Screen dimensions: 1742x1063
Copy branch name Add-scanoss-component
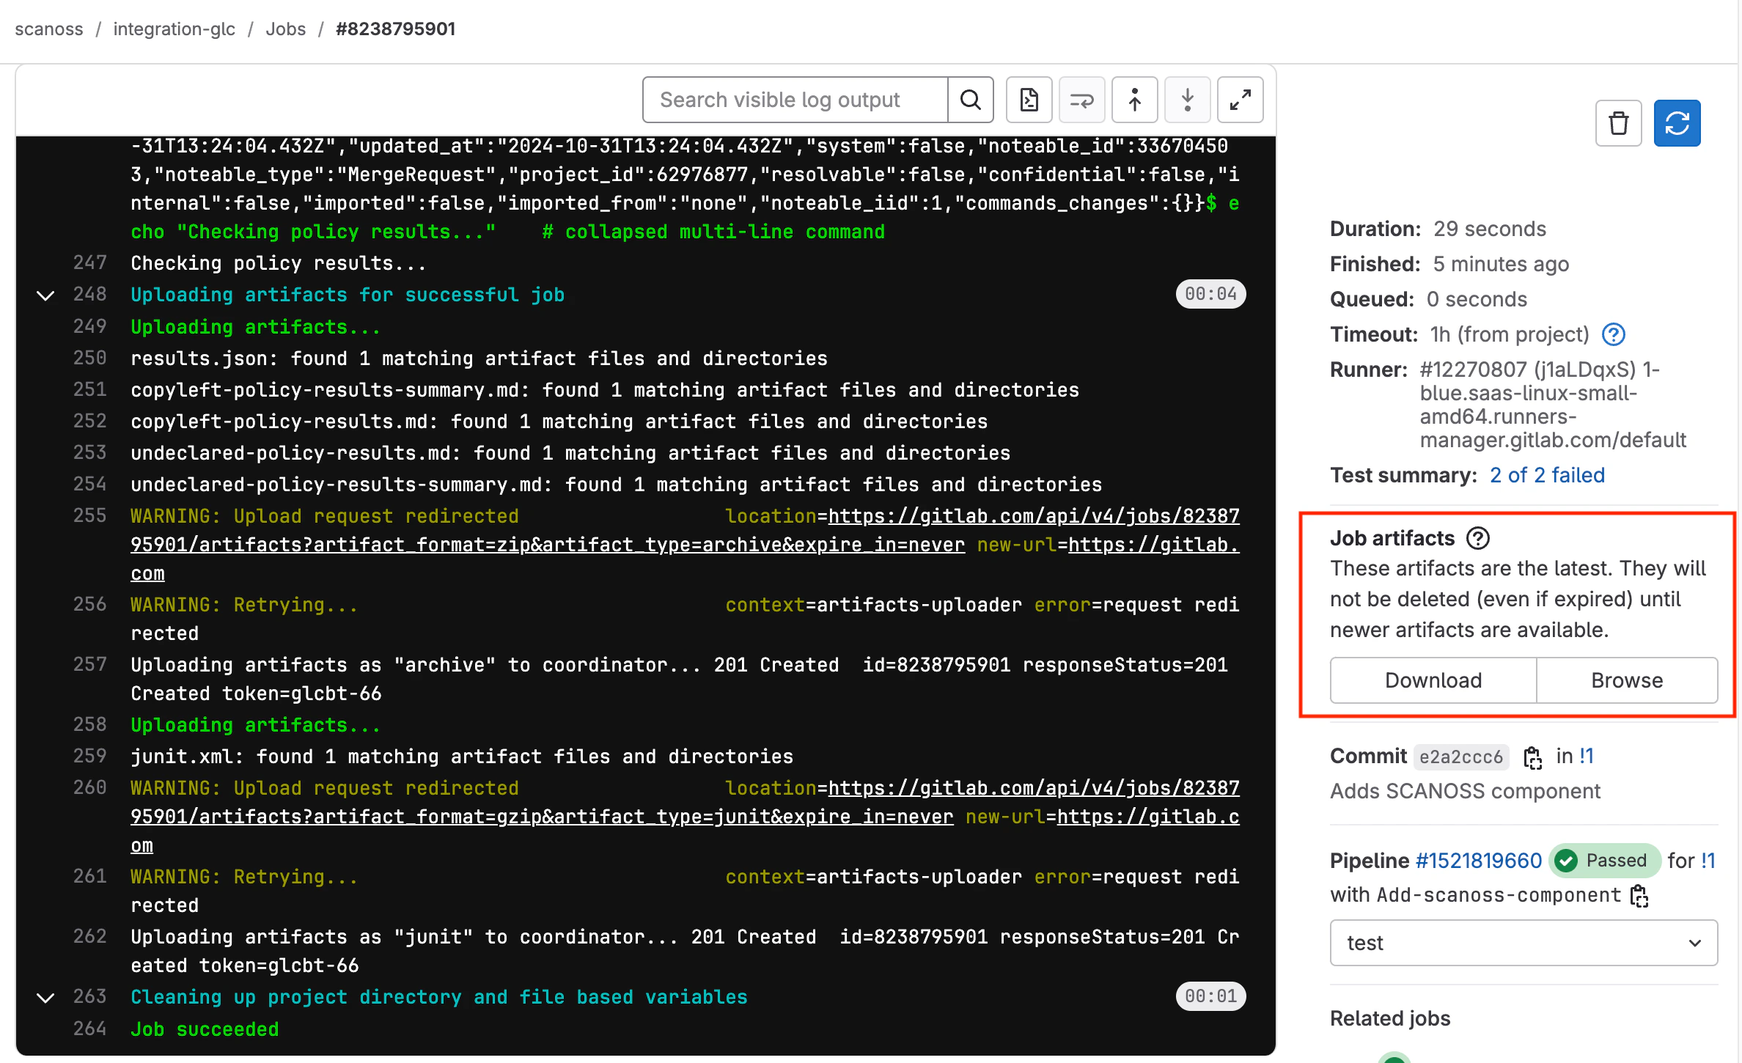point(1640,896)
